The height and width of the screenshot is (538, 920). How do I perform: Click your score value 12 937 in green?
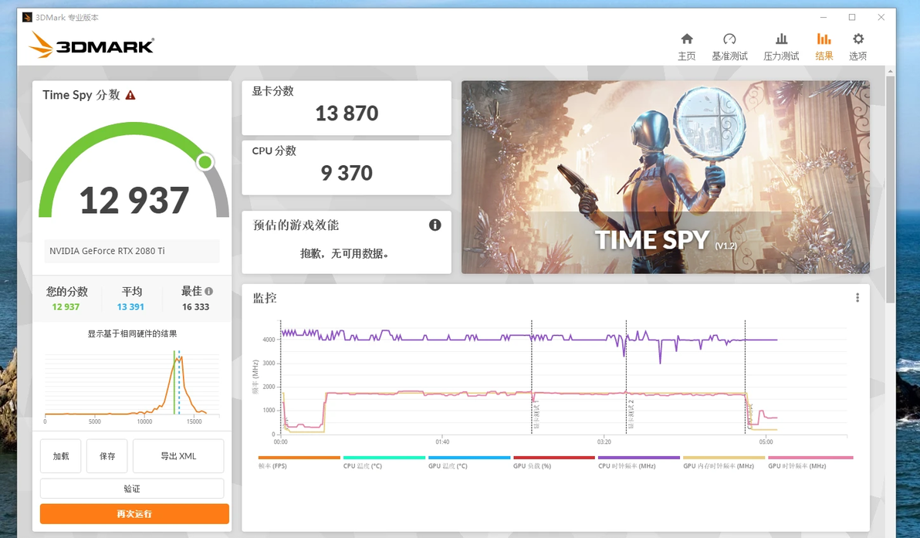66,307
